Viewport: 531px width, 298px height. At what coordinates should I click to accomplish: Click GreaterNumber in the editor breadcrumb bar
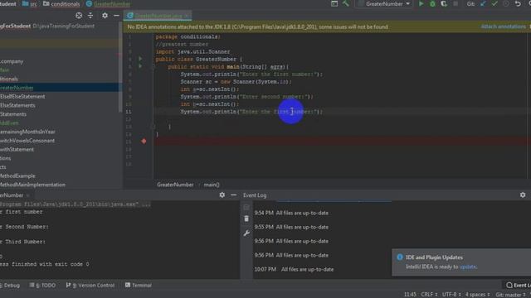click(x=175, y=185)
